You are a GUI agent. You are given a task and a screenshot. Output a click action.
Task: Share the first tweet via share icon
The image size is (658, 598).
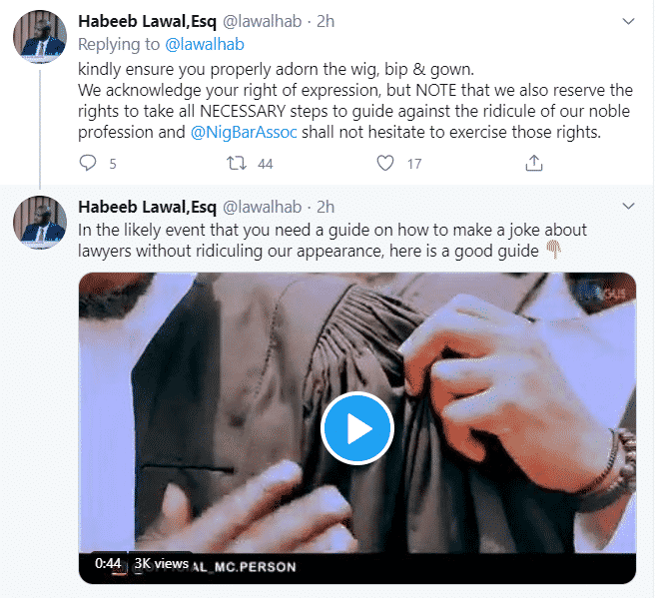(533, 163)
